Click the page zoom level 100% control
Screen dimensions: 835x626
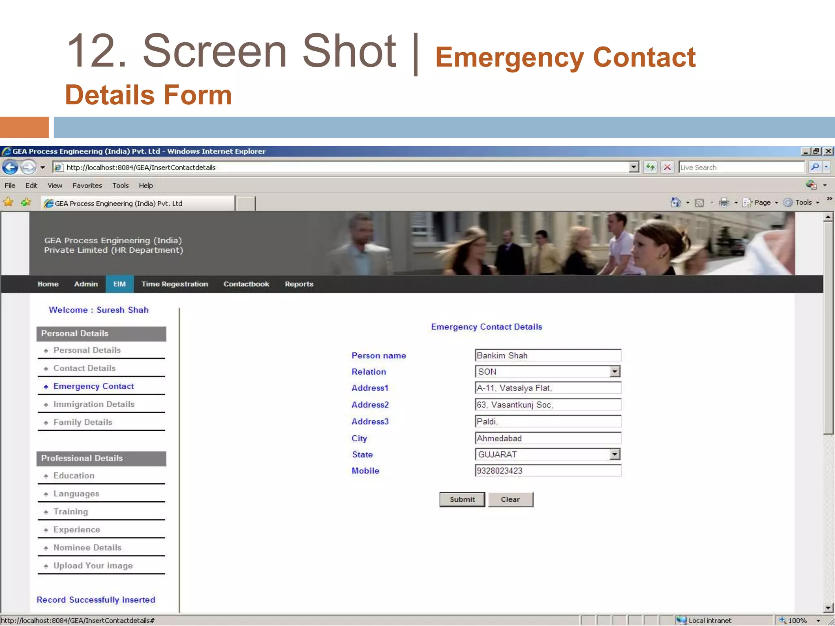click(x=797, y=620)
